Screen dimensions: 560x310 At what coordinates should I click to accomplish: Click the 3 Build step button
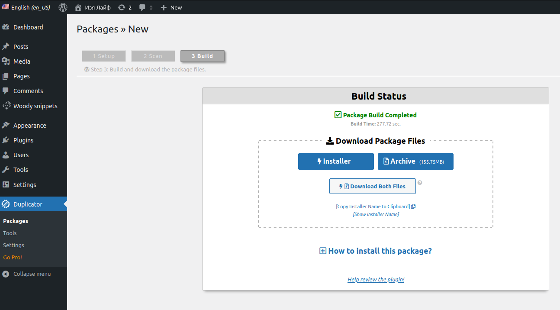pyautogui.click(x=203, y=56)
